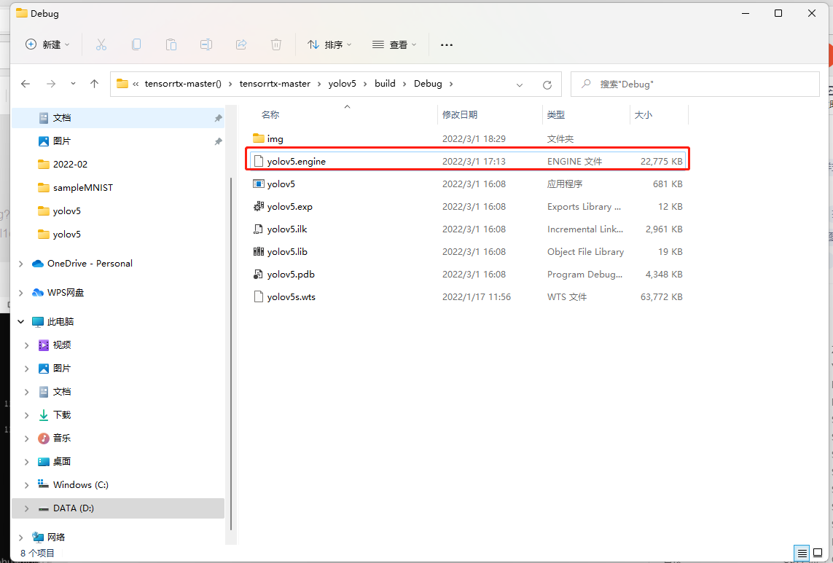Select yolov5 in the breadcrumb path
This screenshot has width=833, height=563.
click(342, 84)
